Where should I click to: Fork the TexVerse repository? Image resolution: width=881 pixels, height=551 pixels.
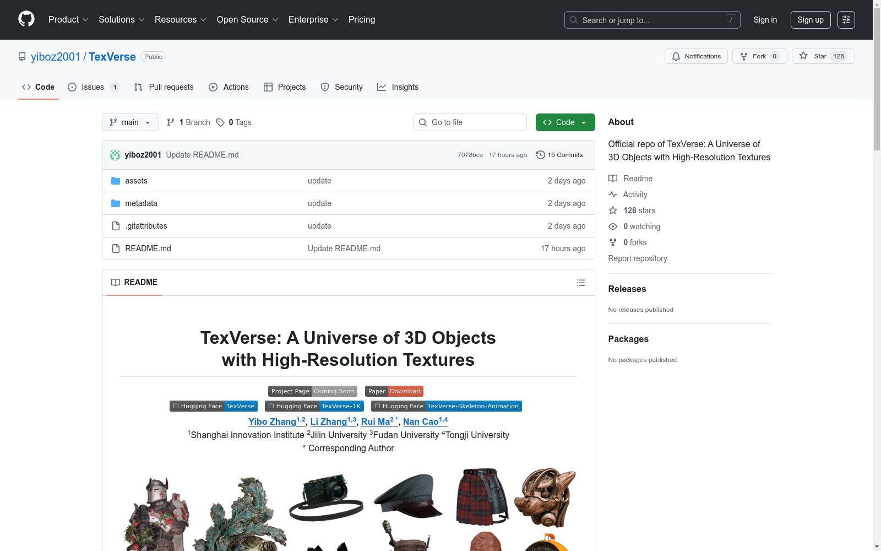point(759,56)
